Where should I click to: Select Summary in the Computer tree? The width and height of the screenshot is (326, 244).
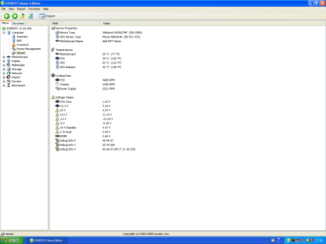22,37
